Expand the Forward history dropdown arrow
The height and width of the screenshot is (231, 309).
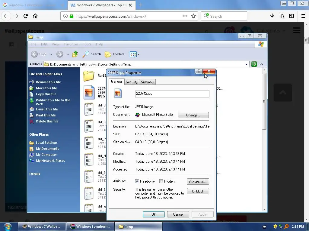point(68,54)
